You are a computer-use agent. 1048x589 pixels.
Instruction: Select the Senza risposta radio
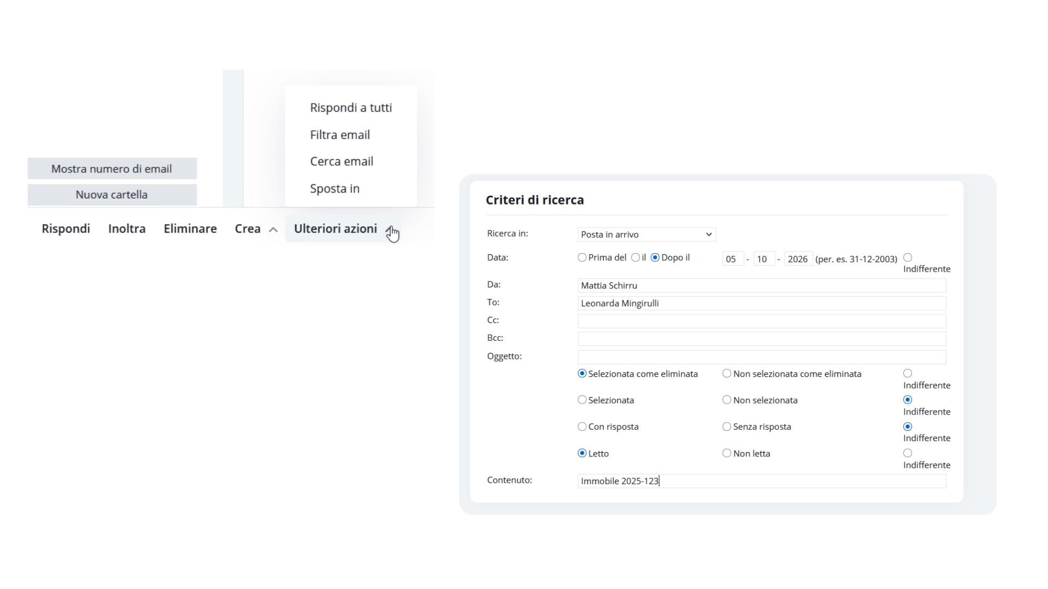tap(727, 426)
